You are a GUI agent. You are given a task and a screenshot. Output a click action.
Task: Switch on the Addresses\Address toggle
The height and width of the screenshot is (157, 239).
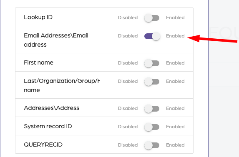pos(152,109)
